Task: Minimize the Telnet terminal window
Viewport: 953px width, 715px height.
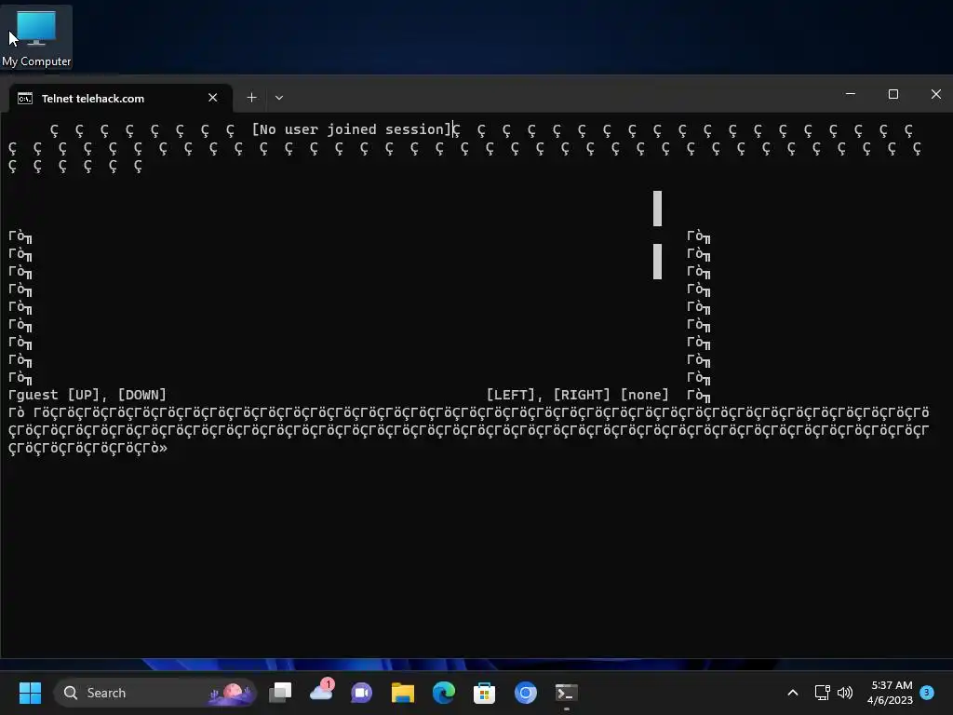Action: tap(851, 94)
